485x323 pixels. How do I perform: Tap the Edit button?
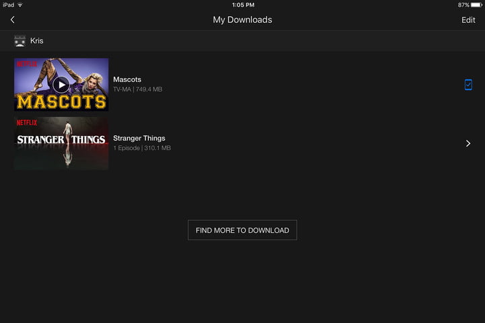coord(468,20)
